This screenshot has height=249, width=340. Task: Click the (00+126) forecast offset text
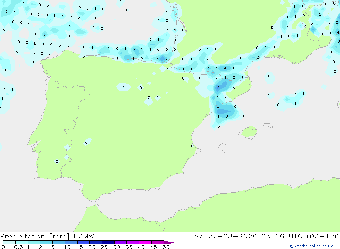tap(323, 236)
